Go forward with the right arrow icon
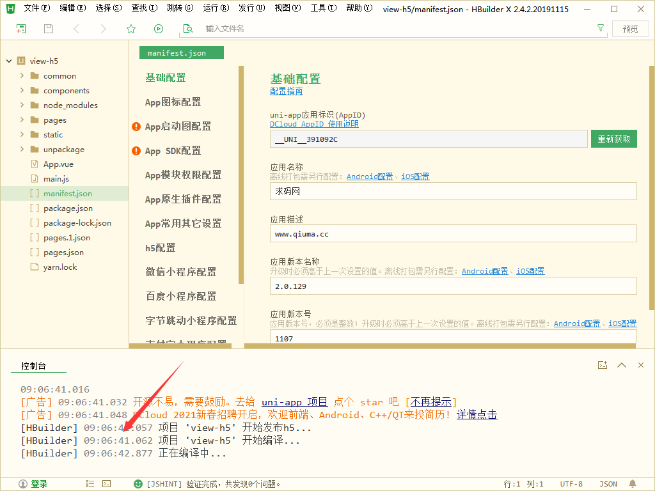This screenshot has height=491, width=655. pyautogui.click(x=103, y=28)
